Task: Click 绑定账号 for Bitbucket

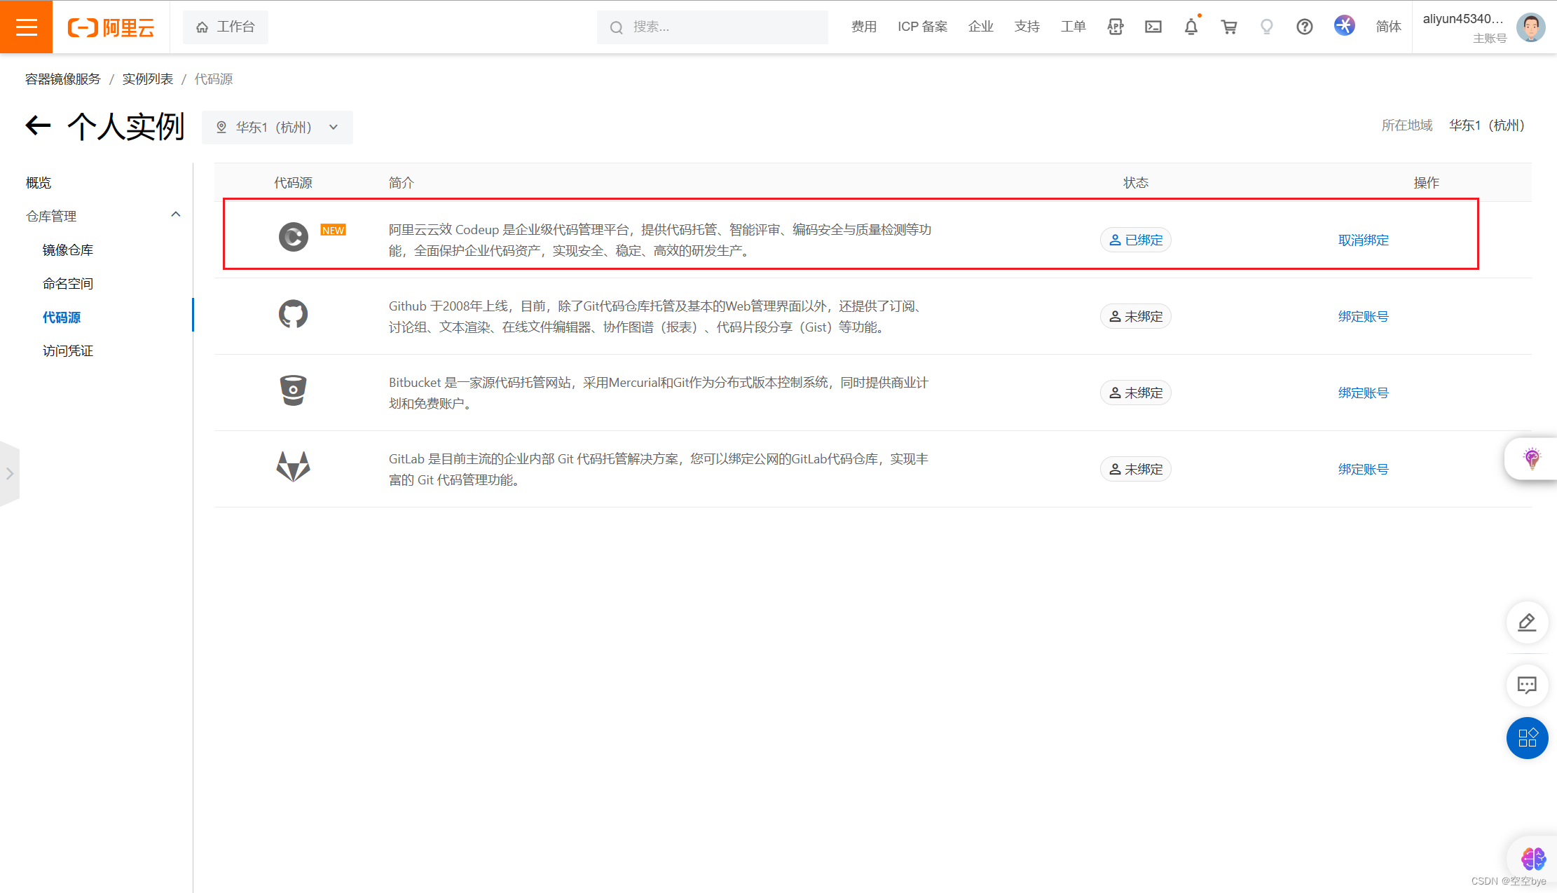Action: pos(1364,393)
